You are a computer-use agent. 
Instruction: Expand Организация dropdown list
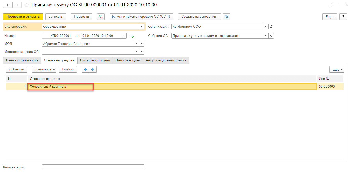tap(266, 26)
